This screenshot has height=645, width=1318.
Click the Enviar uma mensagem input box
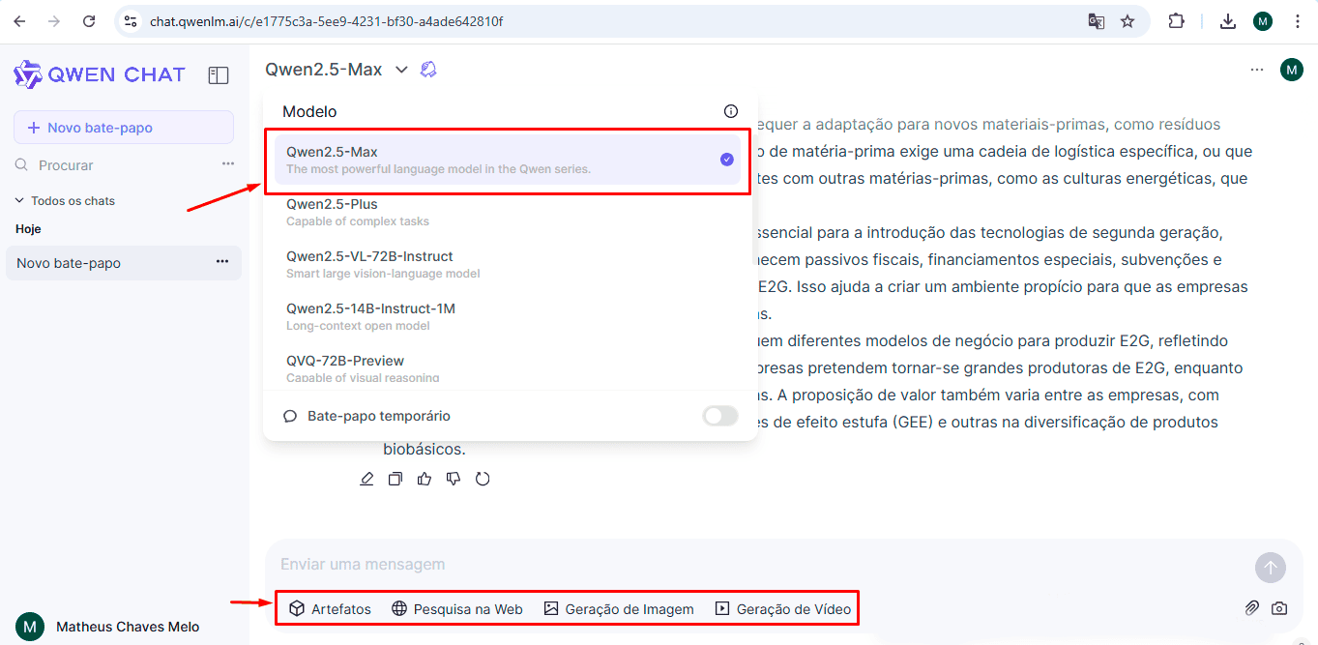[x=759, y=565]
